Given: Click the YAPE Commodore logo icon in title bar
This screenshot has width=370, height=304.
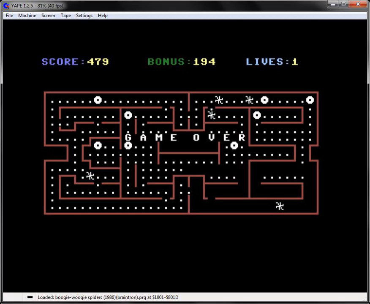Looking at the screenshot, I should (x=6, y=5).
